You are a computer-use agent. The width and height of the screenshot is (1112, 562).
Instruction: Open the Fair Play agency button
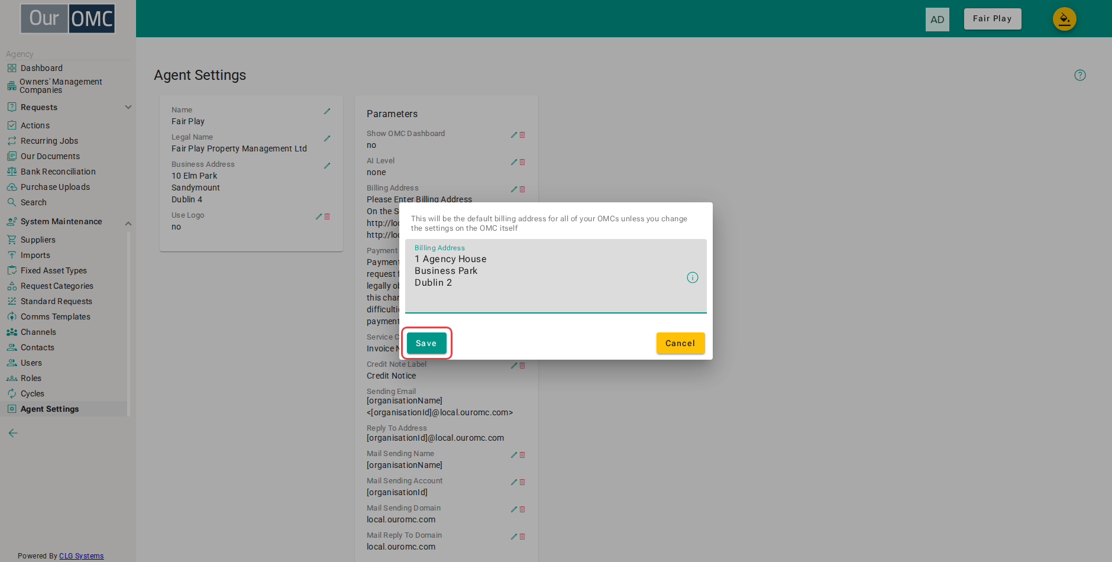click(993, 19)
